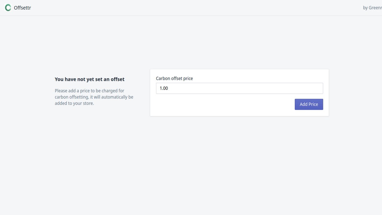Click the green Offsettr logo icon
The image size is (382, 215).
tap(8, 8)
